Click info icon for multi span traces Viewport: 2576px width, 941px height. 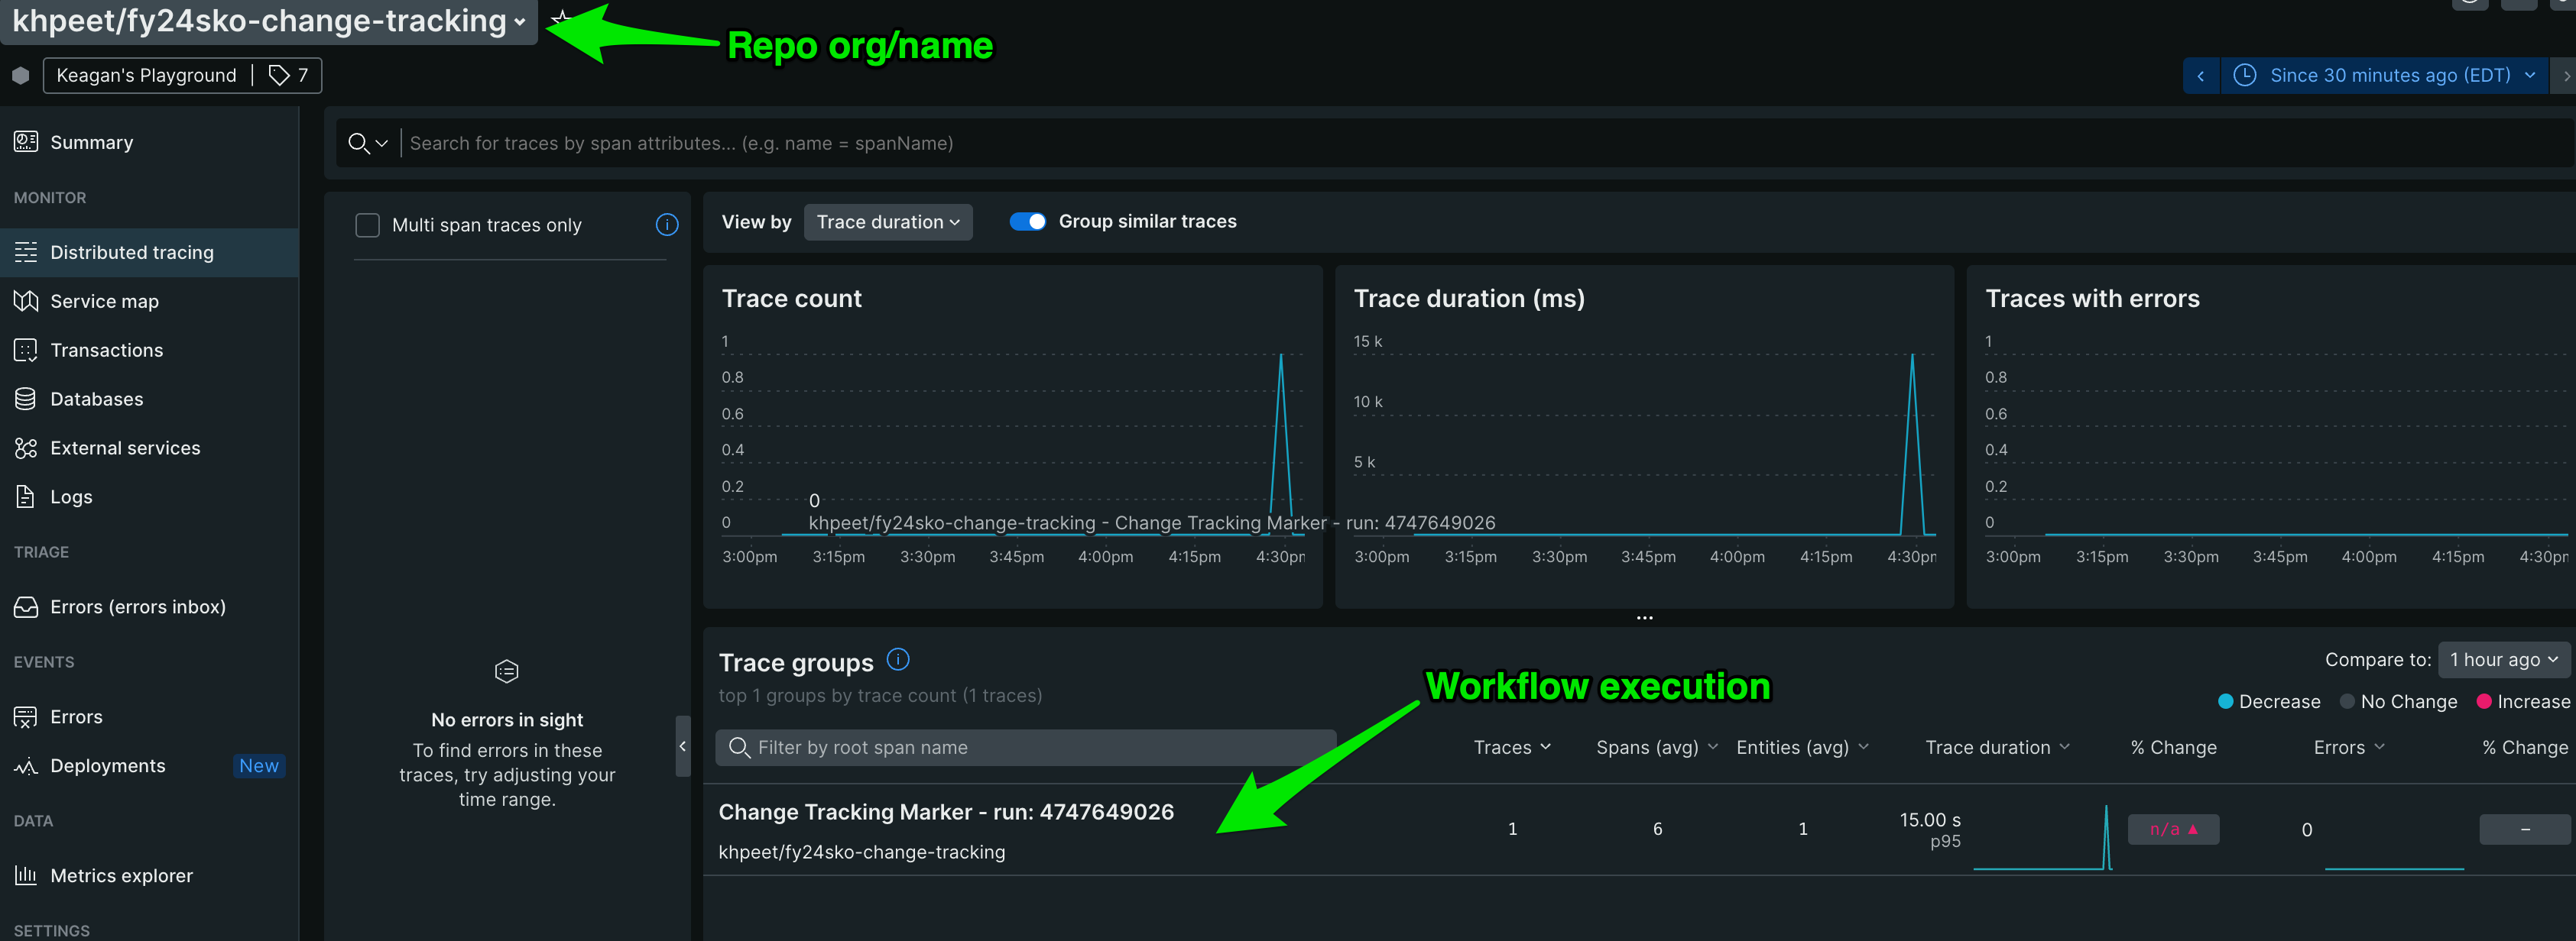[666, 225]
